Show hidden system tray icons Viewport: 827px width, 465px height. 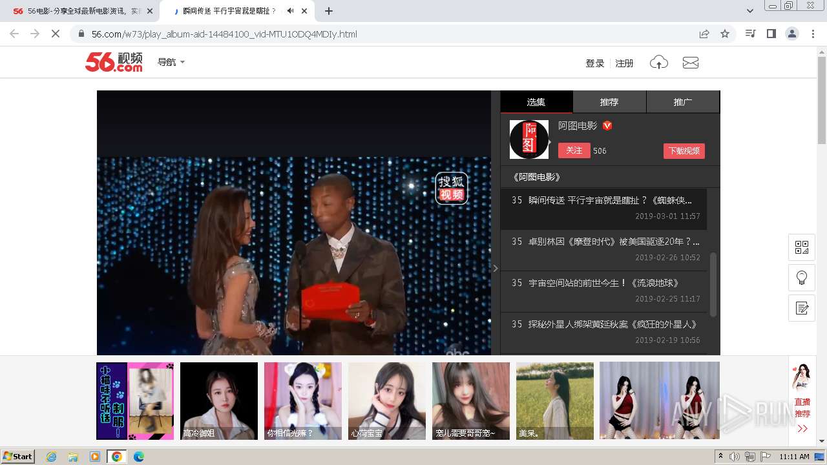click(x=721, y=457)
